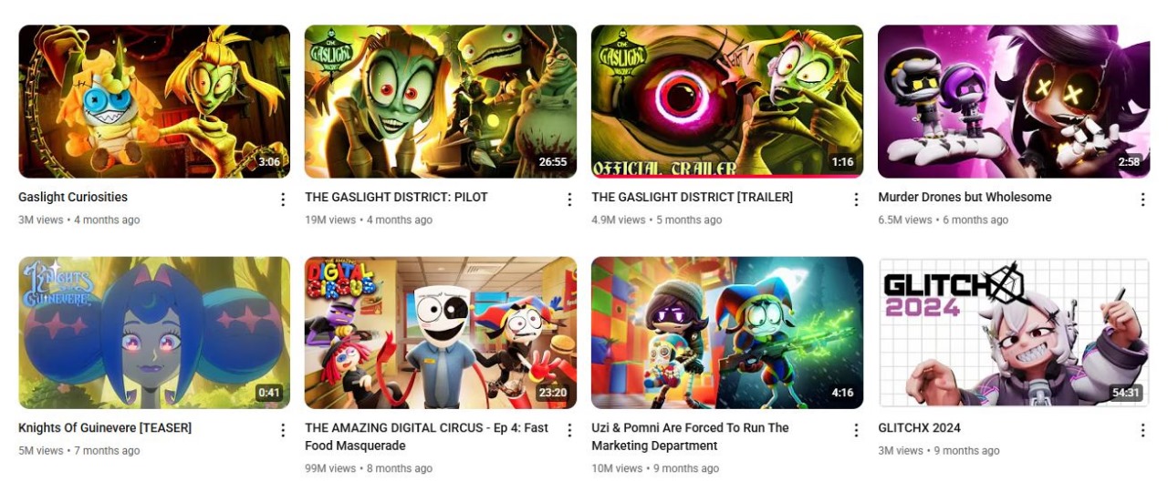Open options menu for Knights Of Guinevere [TEASER]
This screenshot has width=1168, height=482.
(x=283, y=430)
